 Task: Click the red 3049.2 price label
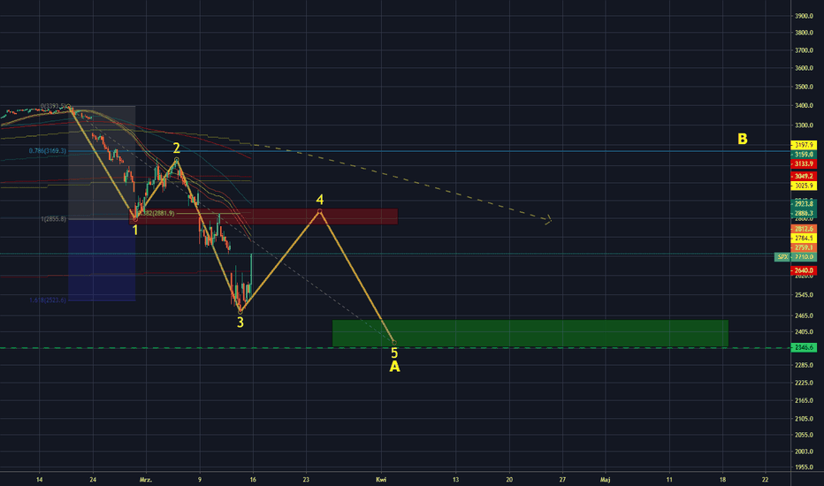click(x=804, y=176)
